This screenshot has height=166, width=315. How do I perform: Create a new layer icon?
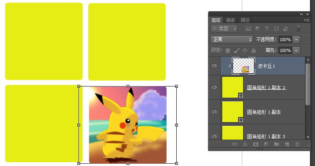[x=287, y=144]
